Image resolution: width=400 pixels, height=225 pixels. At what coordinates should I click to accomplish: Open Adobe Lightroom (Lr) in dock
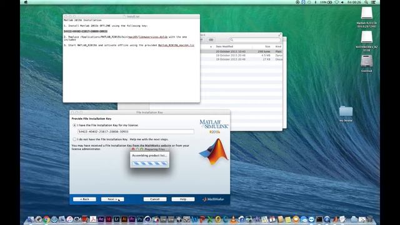117,219
